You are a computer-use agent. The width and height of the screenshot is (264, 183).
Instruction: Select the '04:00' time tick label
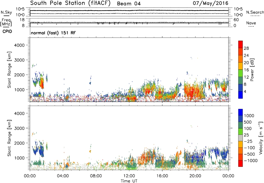63,176
